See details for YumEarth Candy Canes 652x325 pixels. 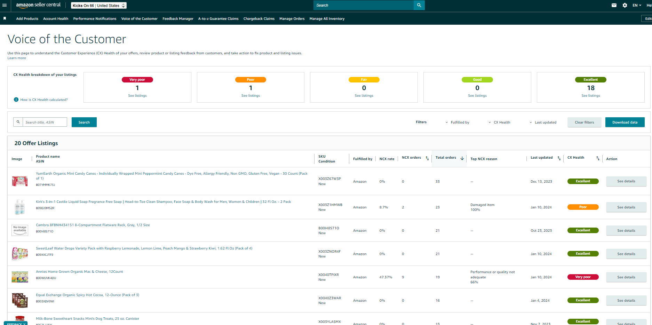(626, 181)
